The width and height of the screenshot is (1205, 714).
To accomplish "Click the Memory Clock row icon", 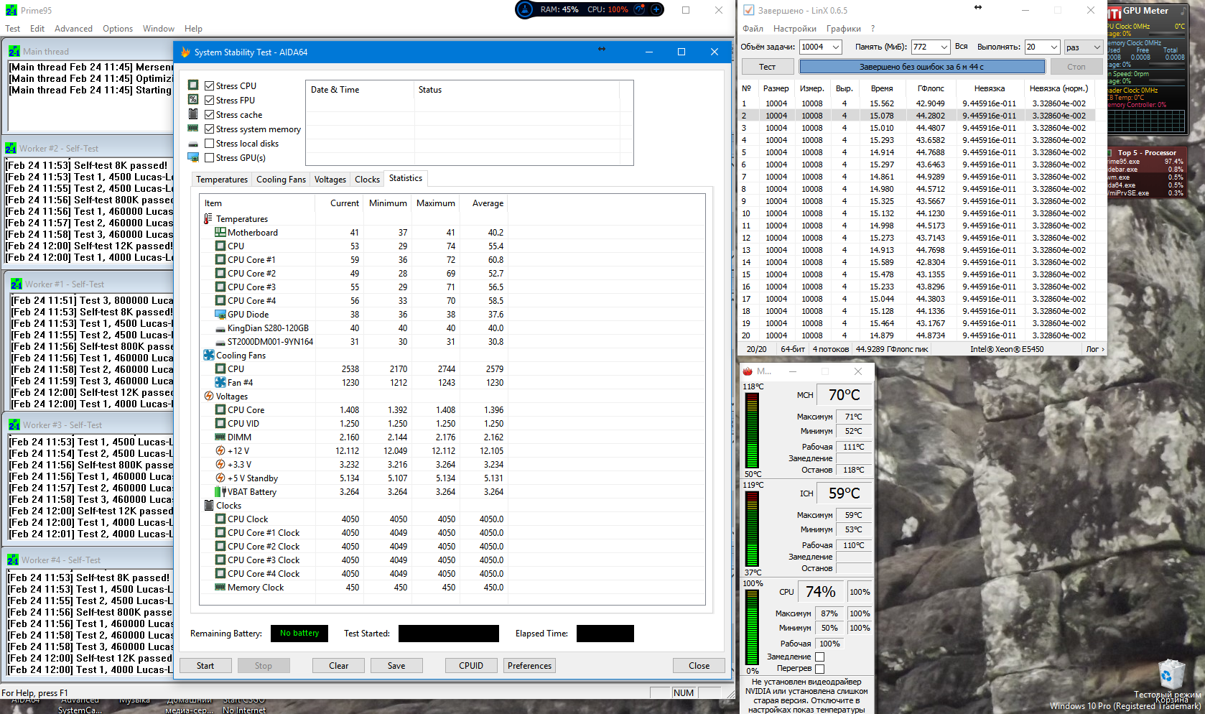I will [x=220, y=587].
